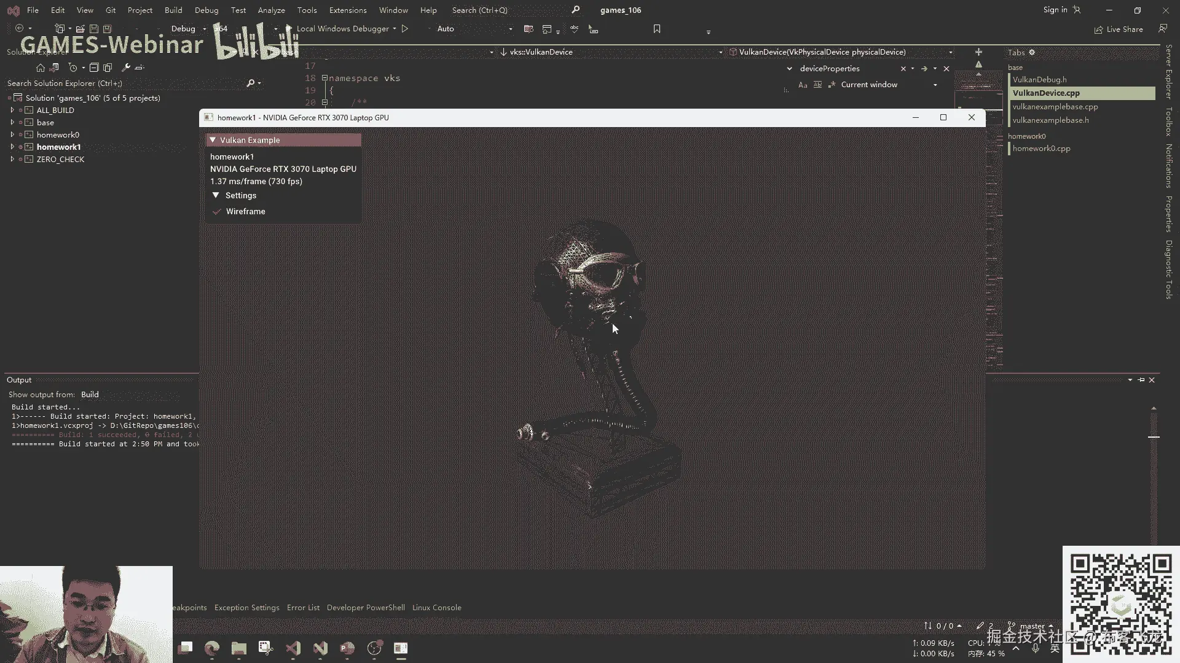
Task: Open the Tabs settings gear icon
Action: coord(1032,52)
